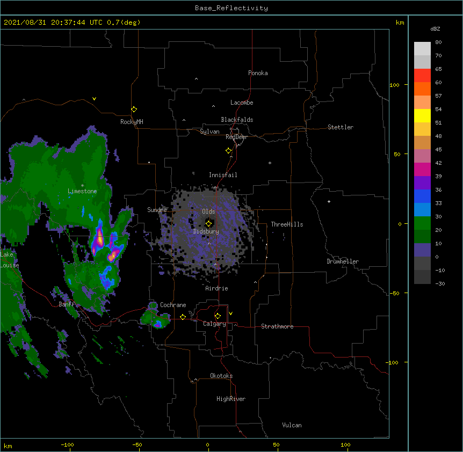Click the Olds label
The width and height of the screenshot is (463, 452).
[208, 212]
